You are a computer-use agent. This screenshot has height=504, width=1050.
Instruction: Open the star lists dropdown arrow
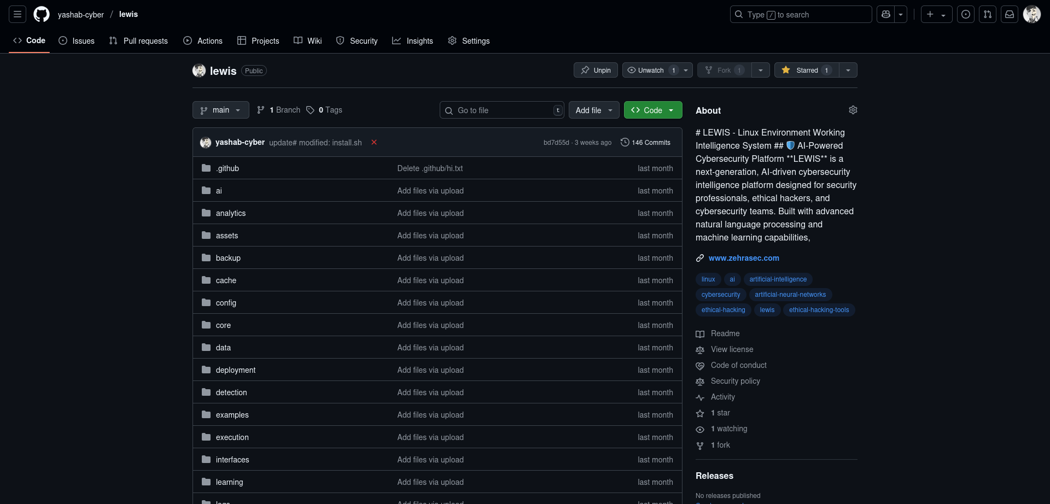click(848, 70)
